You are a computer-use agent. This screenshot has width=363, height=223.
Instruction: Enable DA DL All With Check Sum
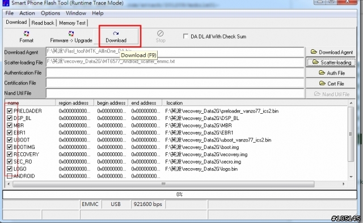coord(185,36)
